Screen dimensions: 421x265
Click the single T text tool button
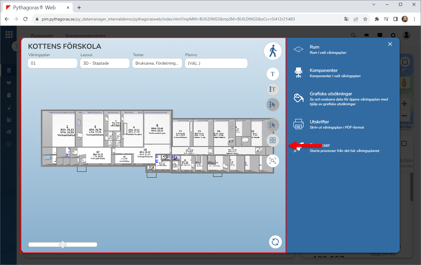point(273,74)
